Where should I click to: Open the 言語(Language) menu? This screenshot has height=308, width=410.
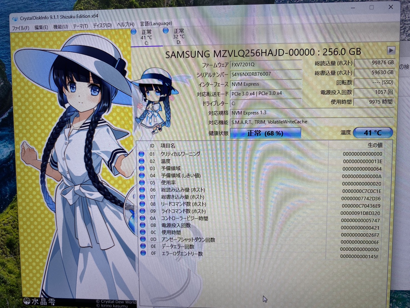(x=156, y=24)
